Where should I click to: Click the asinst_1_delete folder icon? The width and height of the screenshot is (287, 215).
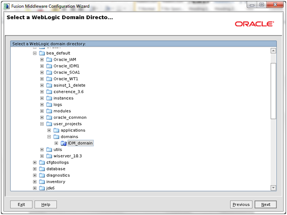click(x=49, y=85)
